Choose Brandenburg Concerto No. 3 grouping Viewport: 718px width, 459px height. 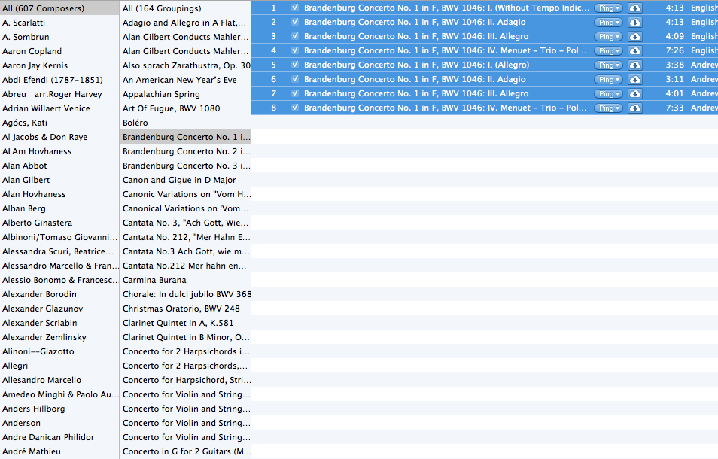click(185, 166)
